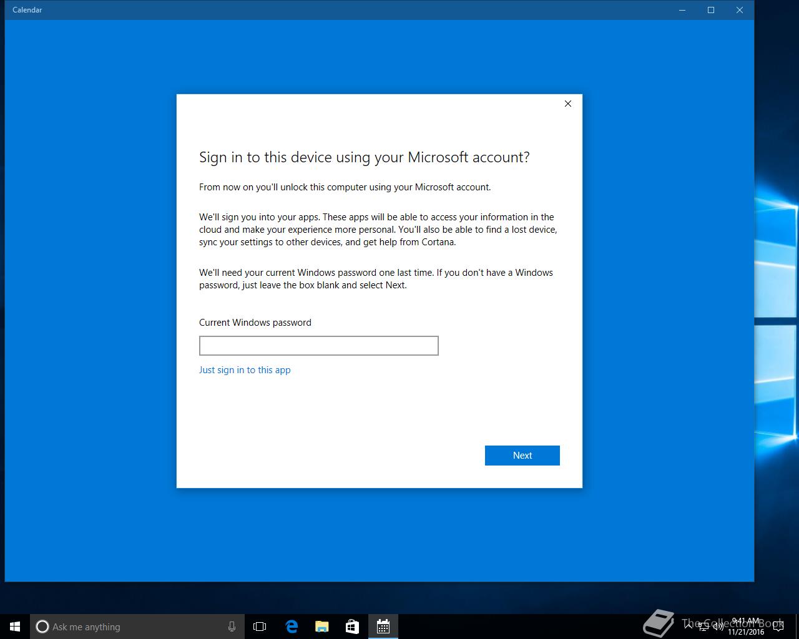Show hidden system tray icons

[689, 627]
